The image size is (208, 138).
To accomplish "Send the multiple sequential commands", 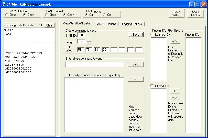I will [x=136, y=79].
